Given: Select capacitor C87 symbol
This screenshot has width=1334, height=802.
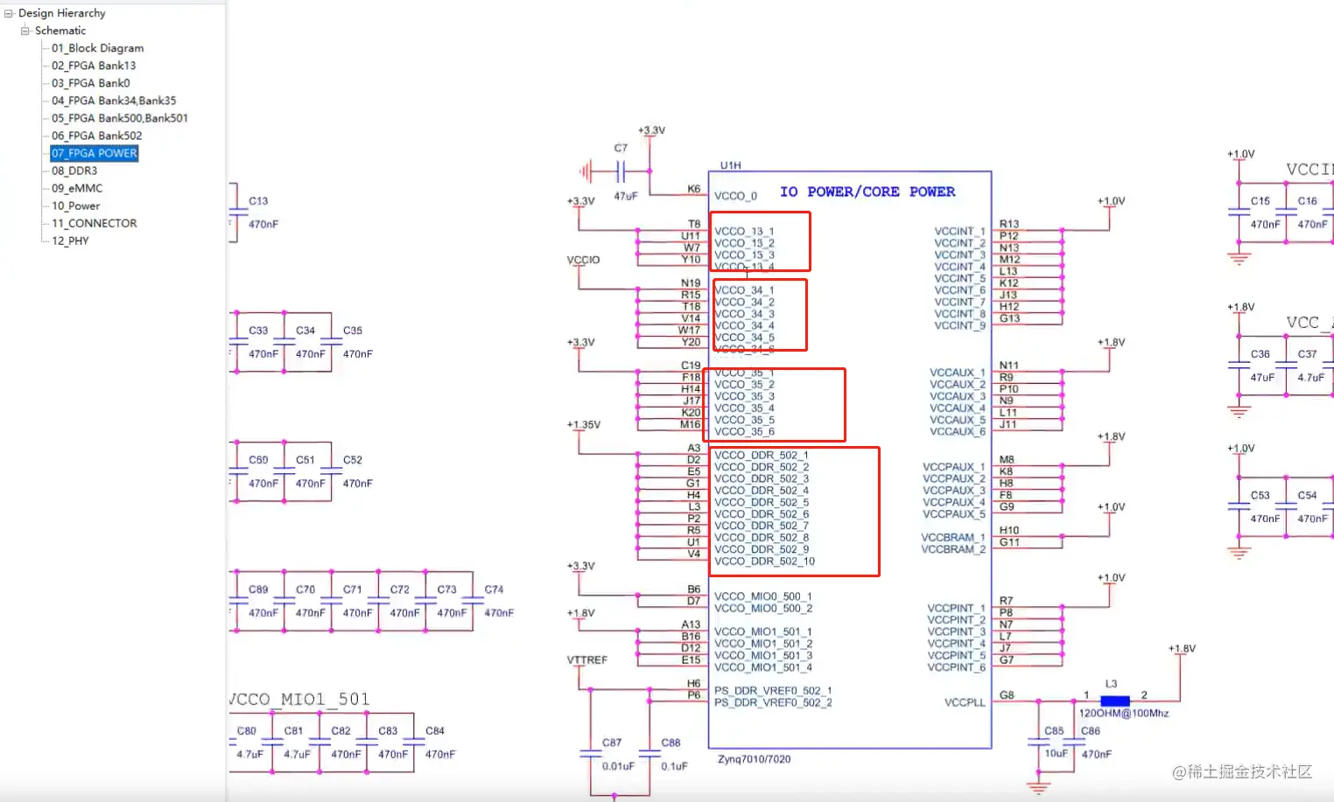Looking at the screenshot, I should pyautogui.click(x=591, y=753).
